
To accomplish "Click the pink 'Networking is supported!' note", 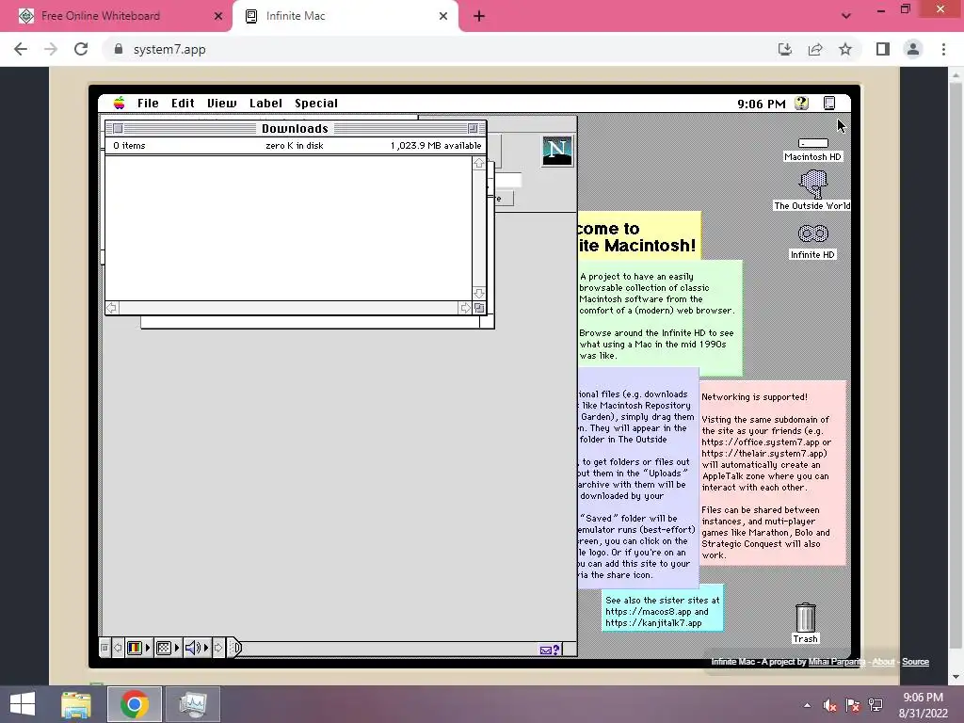I will coord(773,474).
